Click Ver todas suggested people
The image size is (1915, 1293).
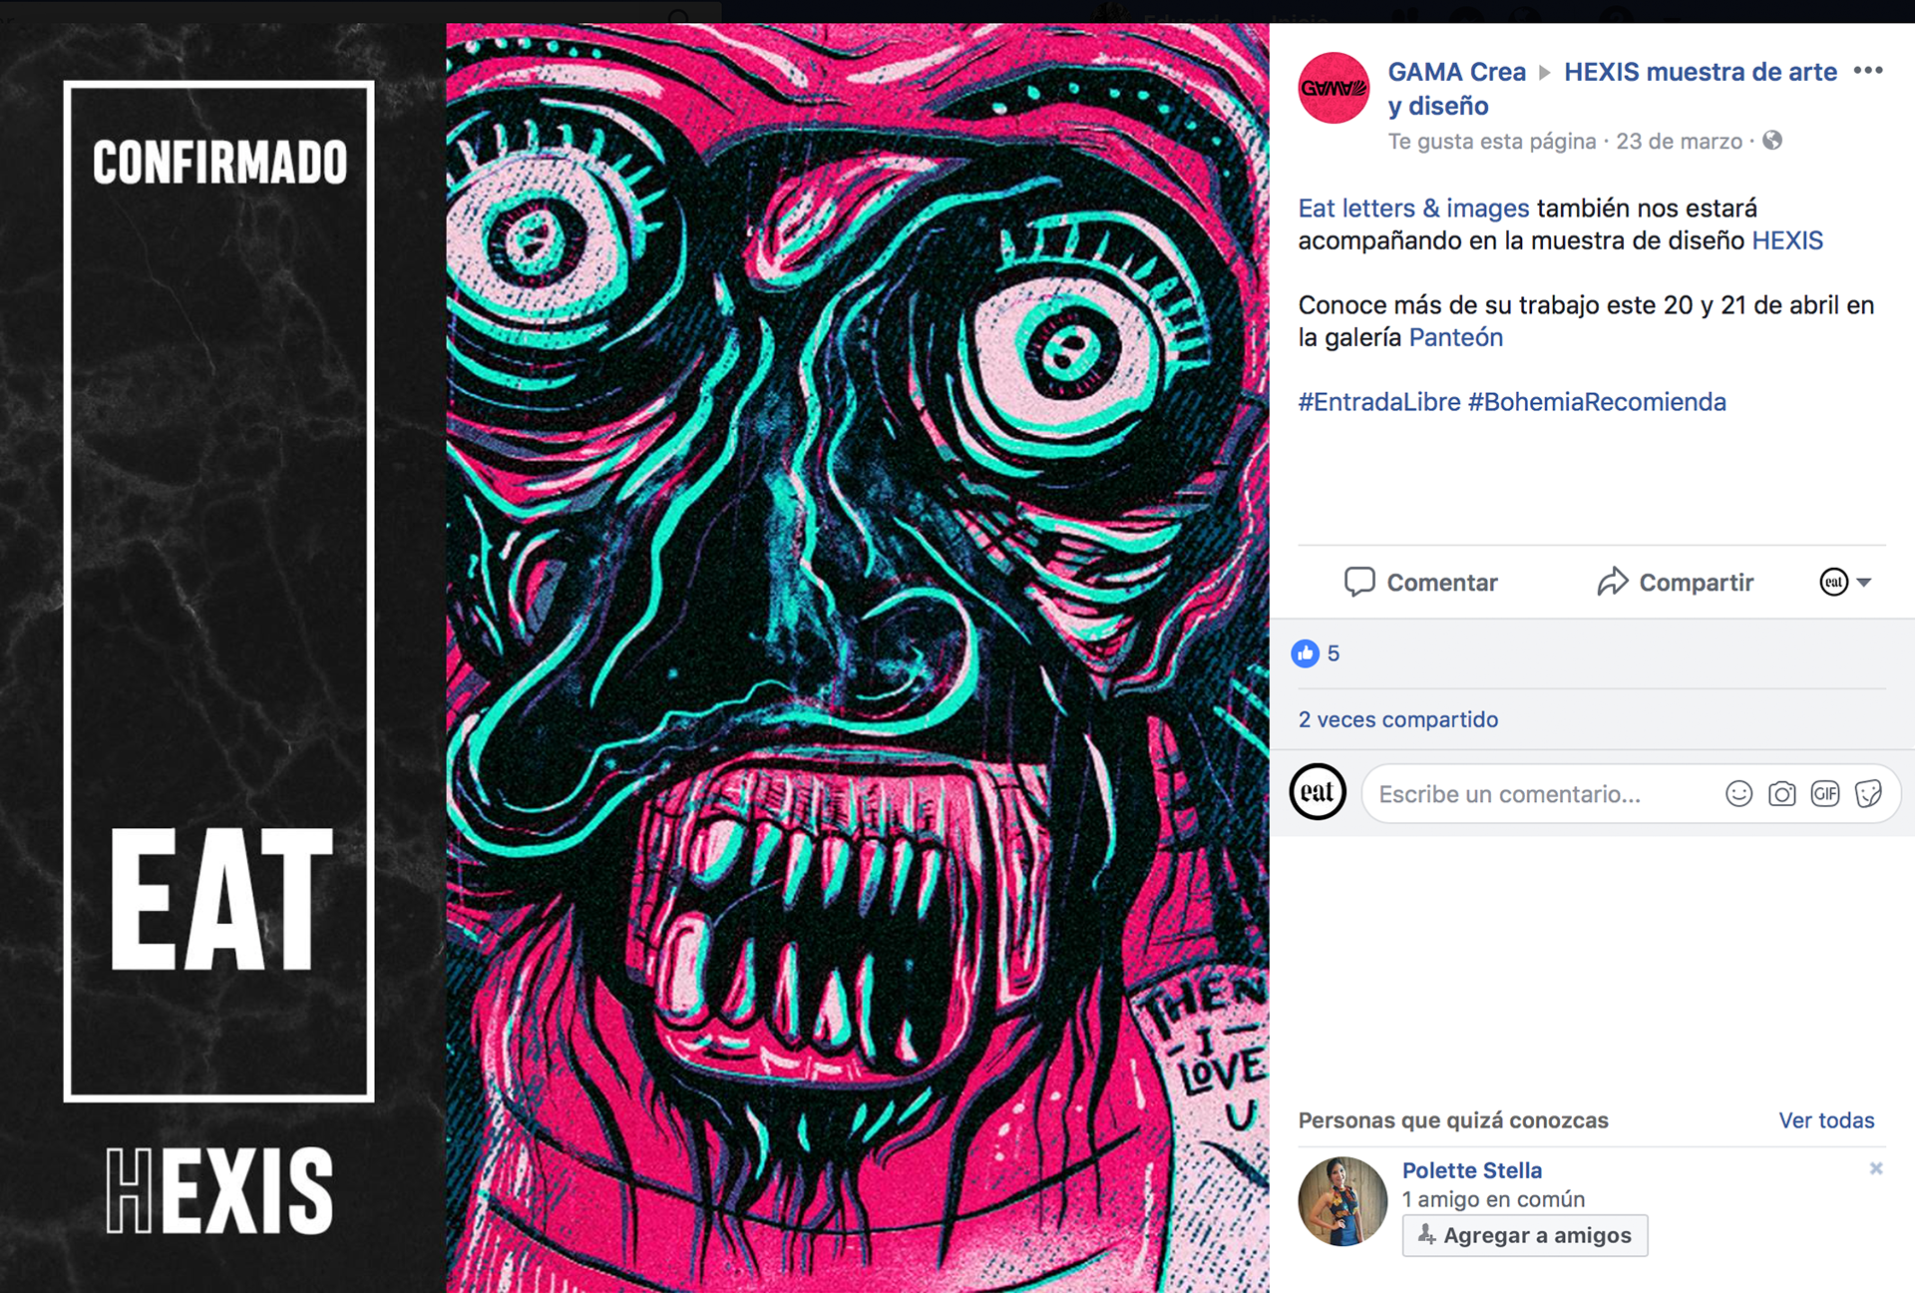tap(1826, 1120)
